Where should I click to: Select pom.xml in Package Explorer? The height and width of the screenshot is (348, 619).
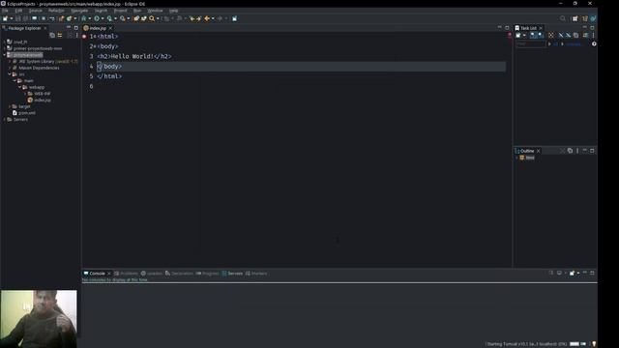[23, 113]
